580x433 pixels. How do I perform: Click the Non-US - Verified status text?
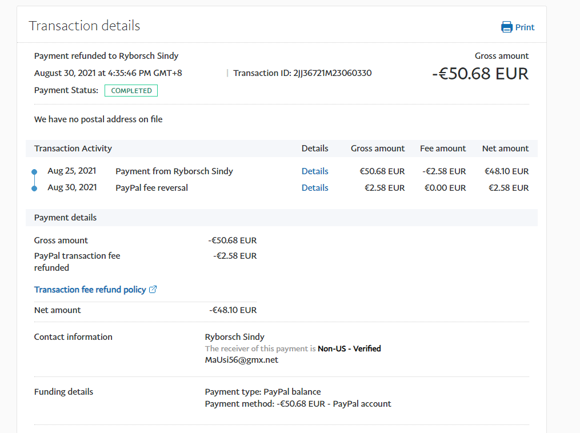349,348
